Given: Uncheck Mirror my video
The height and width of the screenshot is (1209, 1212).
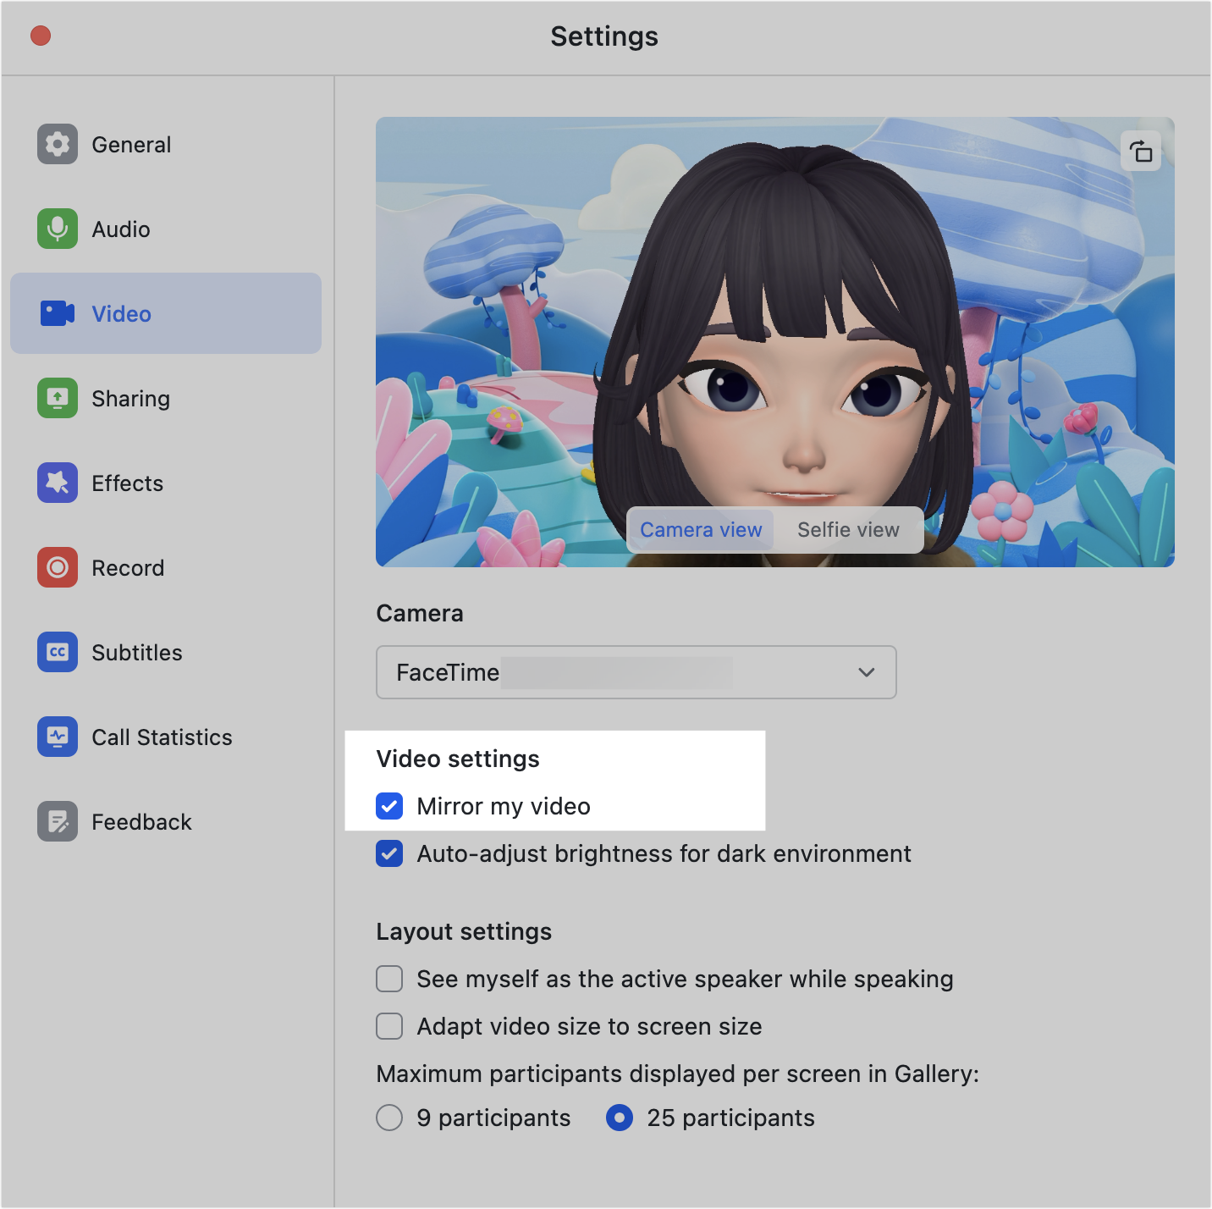Looking at the screenshot, I should (389, 806).
